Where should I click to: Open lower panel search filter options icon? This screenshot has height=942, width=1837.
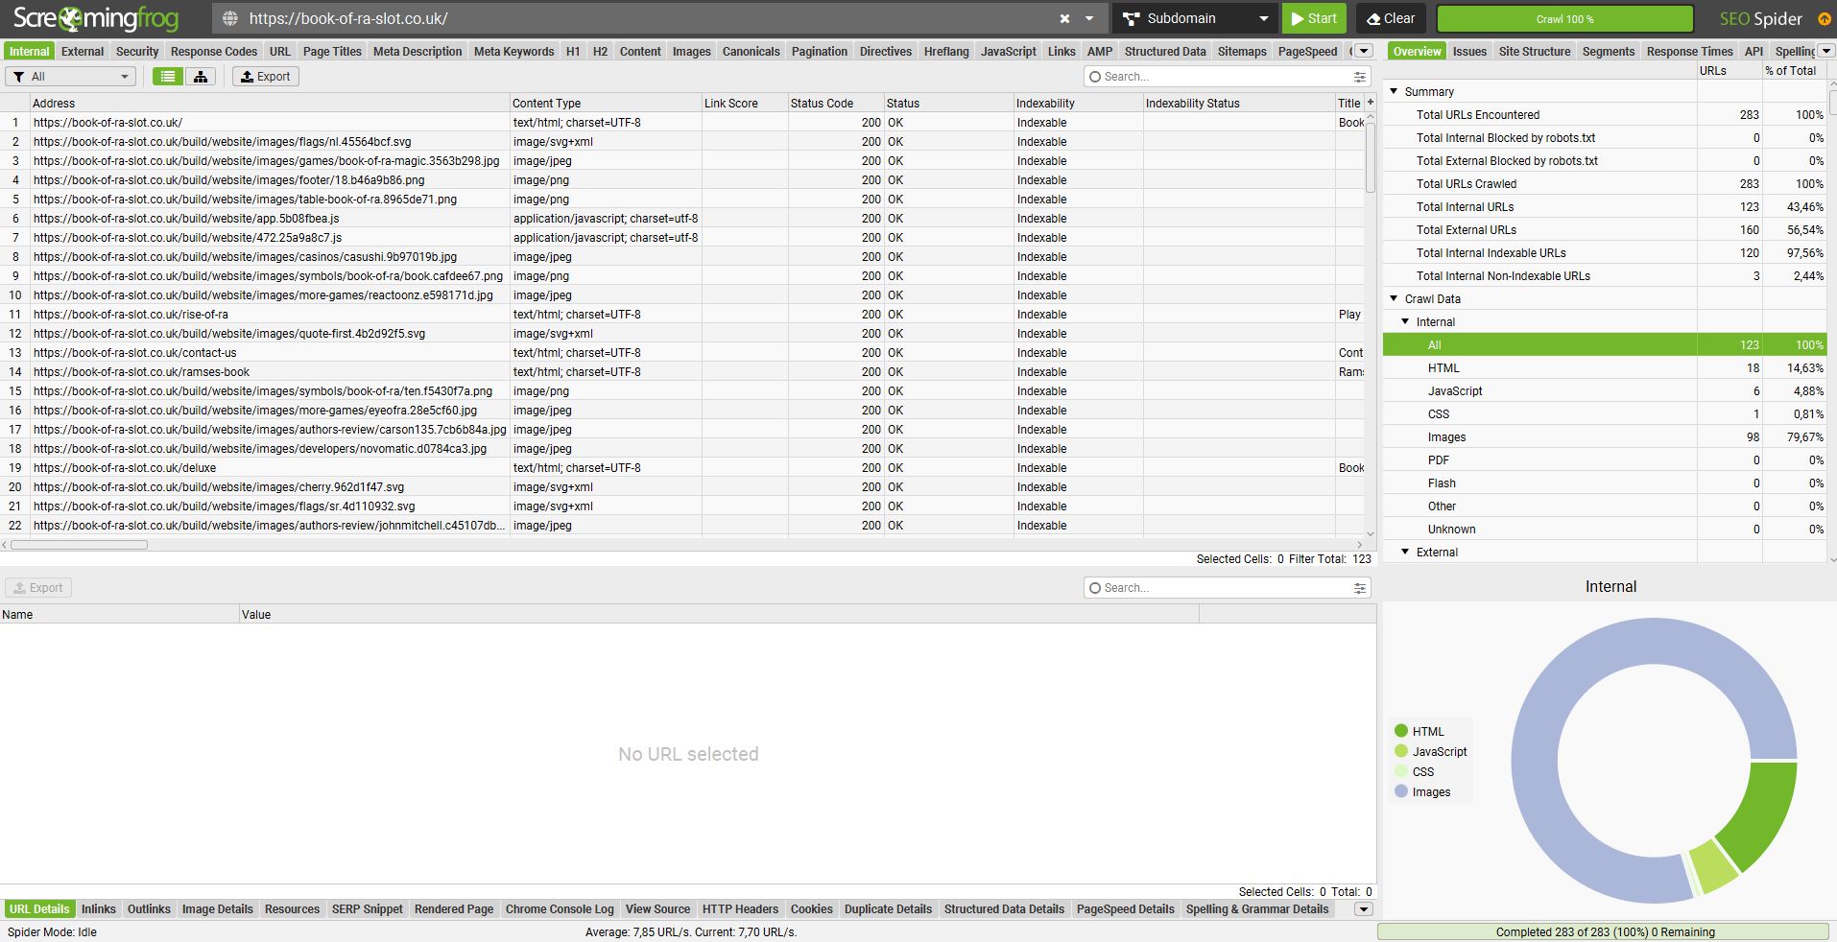pos(1360,588)
